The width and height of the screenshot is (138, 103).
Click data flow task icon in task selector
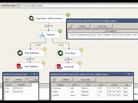pyautogui.click(x=20, y=5)
